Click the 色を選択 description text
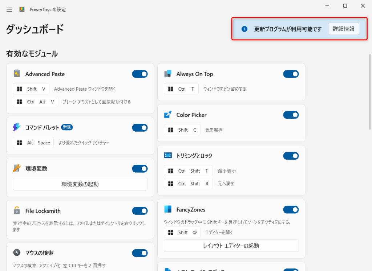Image resolution: width=372 pixels, height=271 pixels. [x=214, y=130]
